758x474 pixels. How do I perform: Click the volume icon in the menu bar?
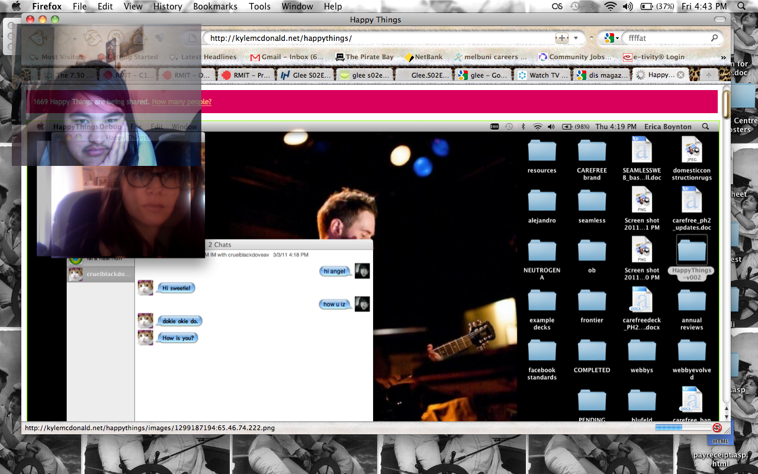628,7
